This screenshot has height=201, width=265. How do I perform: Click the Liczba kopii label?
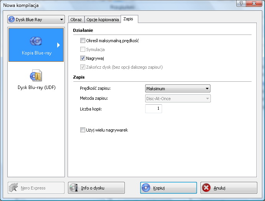tap(91, 109)
